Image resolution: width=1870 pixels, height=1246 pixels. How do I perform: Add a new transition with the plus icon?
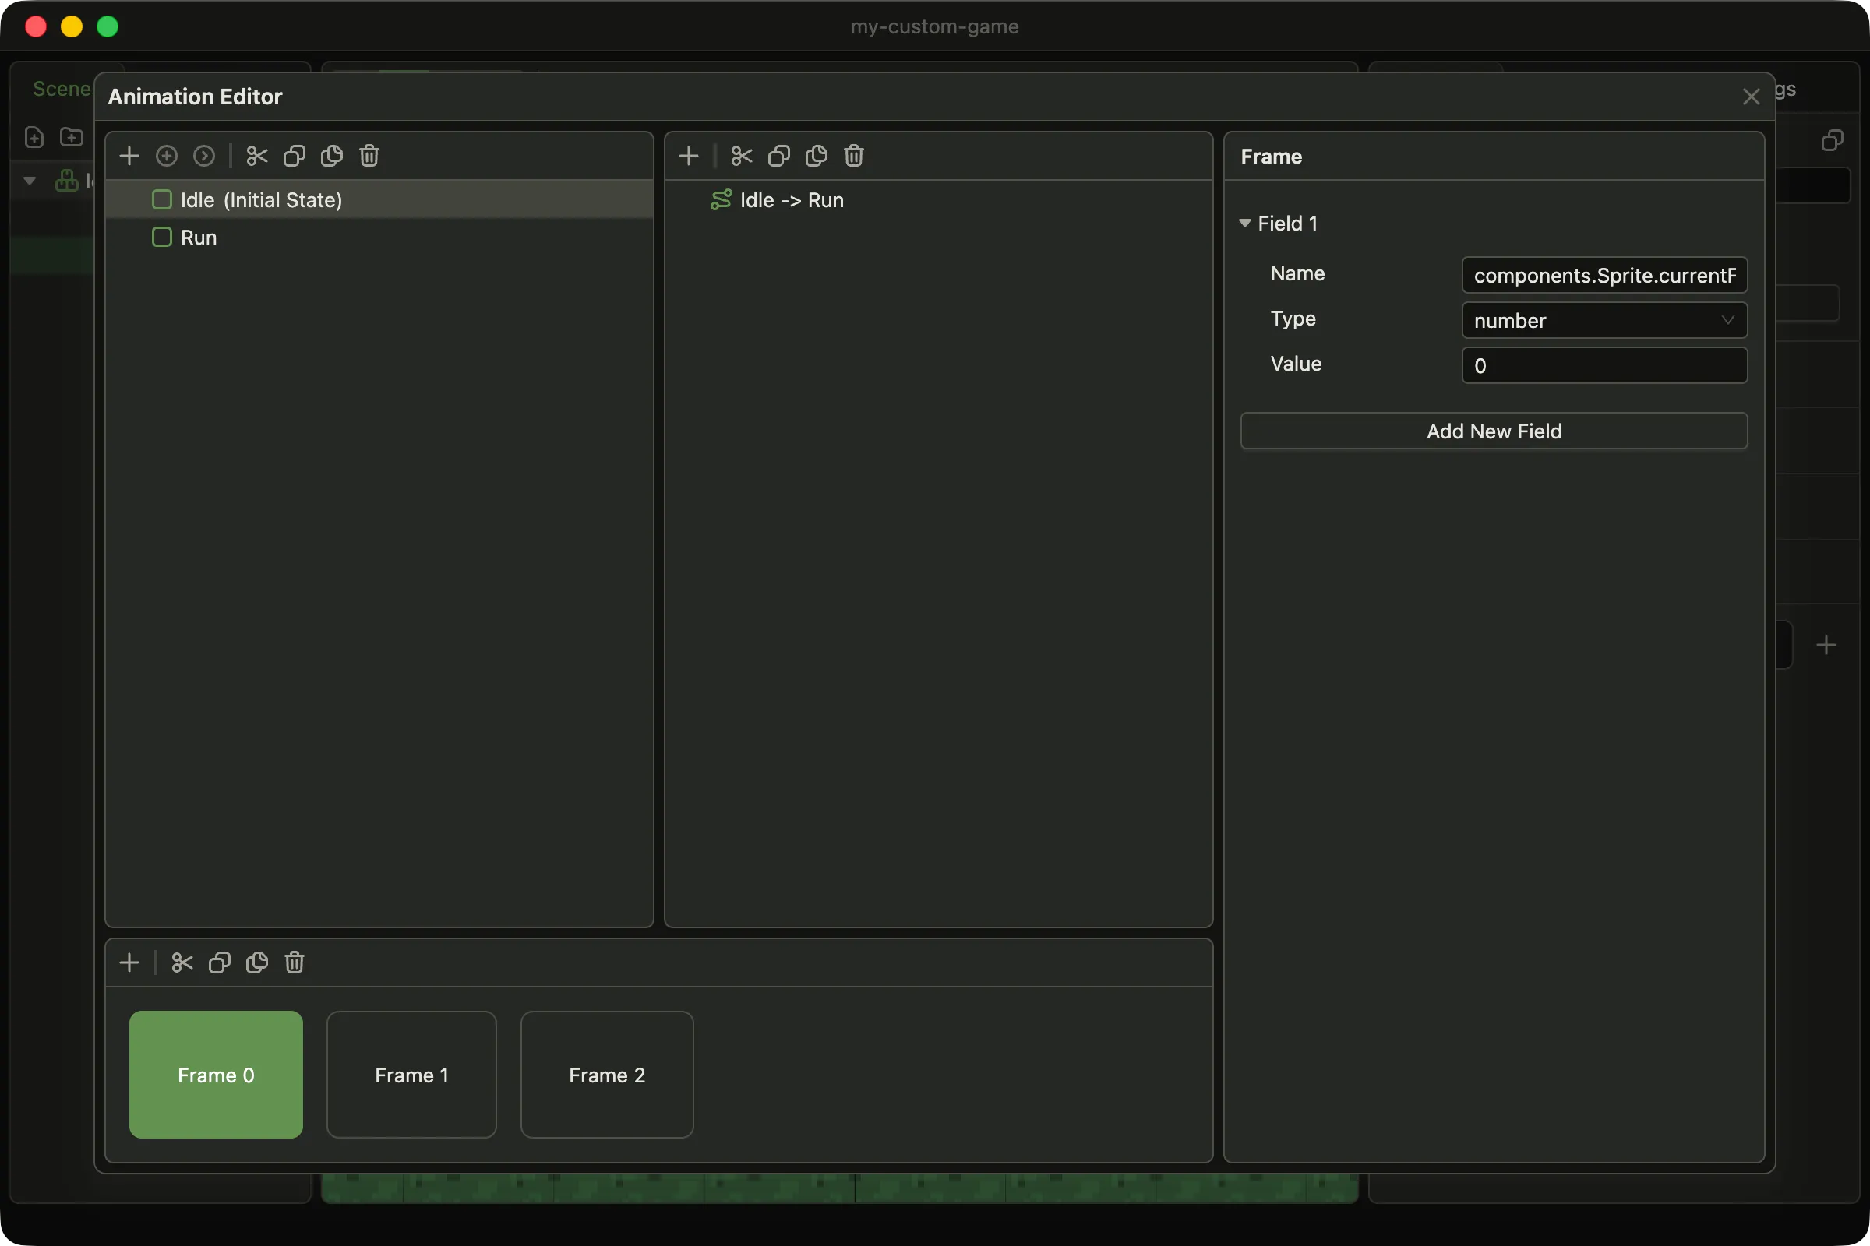point(689,156)
